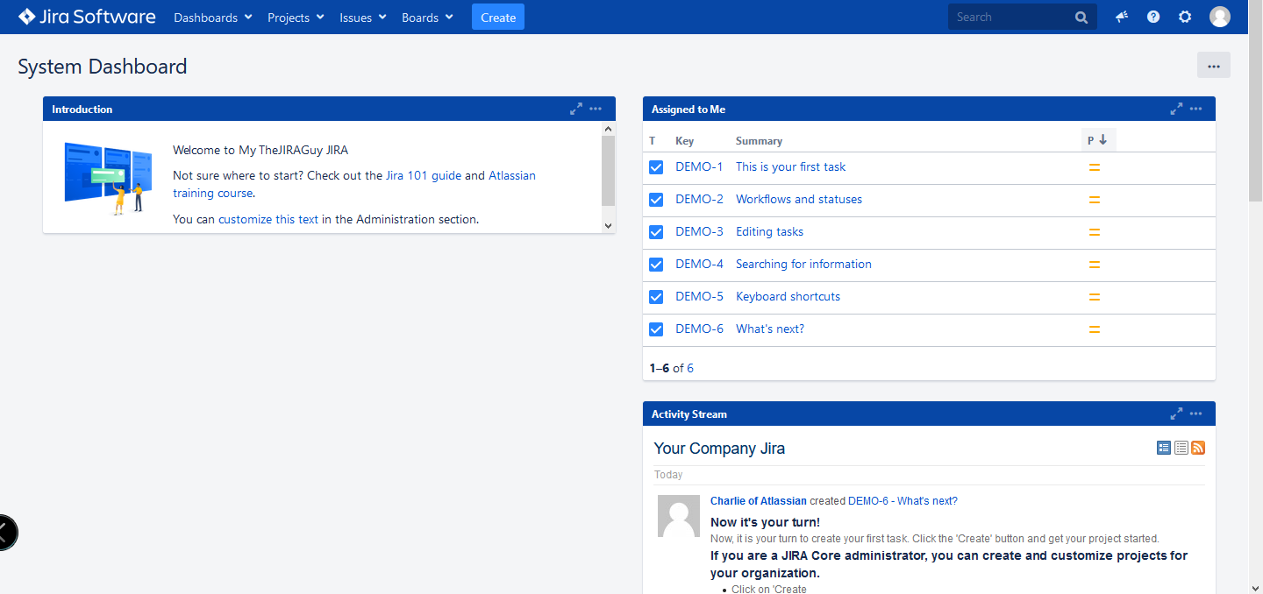Subscribe to Activity Stream via RSS icon
This screenshot has height=594, width=1263.
click(x=1198, y=448)
